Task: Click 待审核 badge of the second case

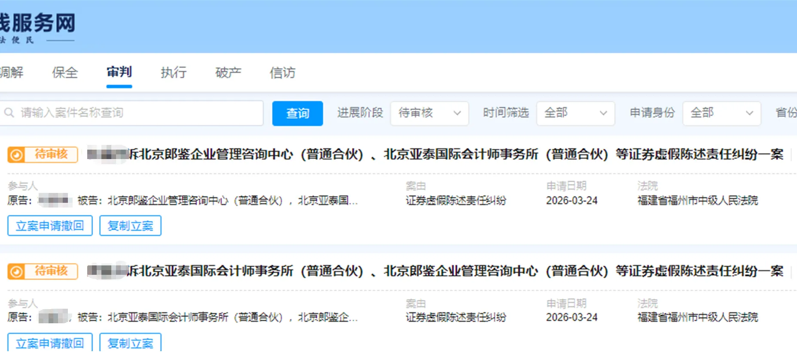Action: point(43,272)
